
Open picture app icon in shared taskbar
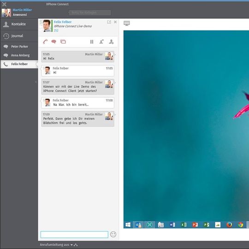click(218, 225)
